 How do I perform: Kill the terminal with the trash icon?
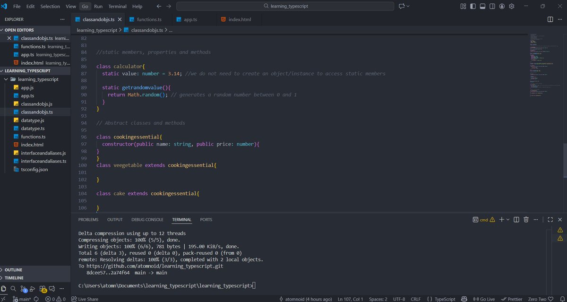pyautogui.click(x=526, y=219)
